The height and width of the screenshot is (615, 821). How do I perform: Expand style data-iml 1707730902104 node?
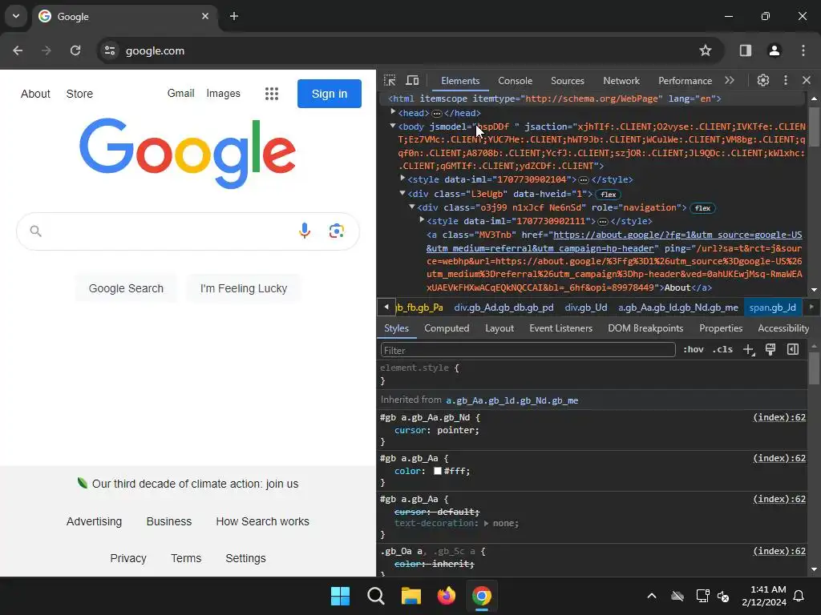click(402, 179)
